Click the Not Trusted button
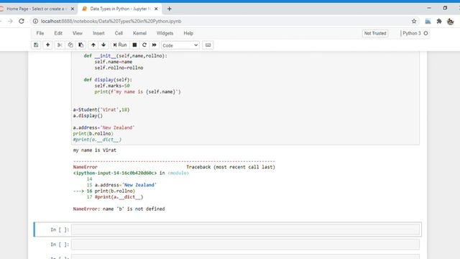 coord(375,33)
